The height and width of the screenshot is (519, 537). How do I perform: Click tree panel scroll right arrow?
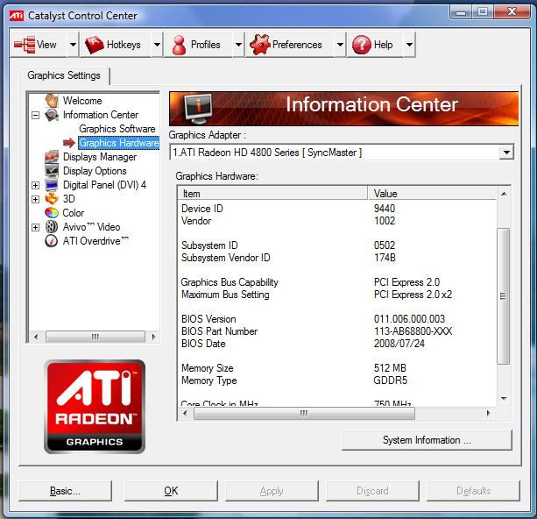click(x=153, y=337)
